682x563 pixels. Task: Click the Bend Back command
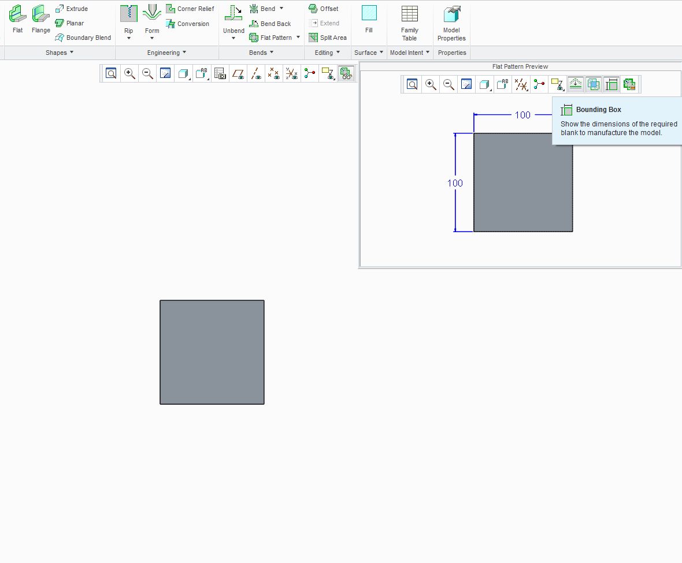click(x=271, y=24)
